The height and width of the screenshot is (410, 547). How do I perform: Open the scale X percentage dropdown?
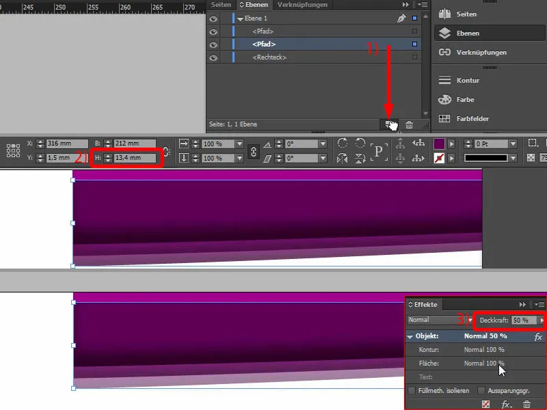coord(239,143)
